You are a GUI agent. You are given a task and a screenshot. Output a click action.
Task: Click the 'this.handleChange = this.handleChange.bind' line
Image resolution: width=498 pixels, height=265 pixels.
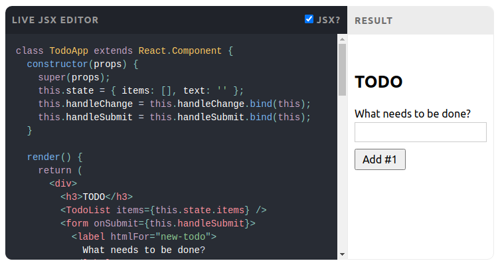click(x=175, y=104)
